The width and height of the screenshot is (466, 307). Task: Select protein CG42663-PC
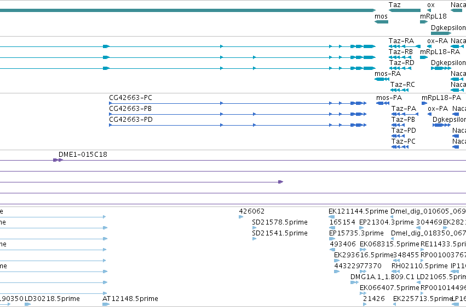click(x=130, y=98)
